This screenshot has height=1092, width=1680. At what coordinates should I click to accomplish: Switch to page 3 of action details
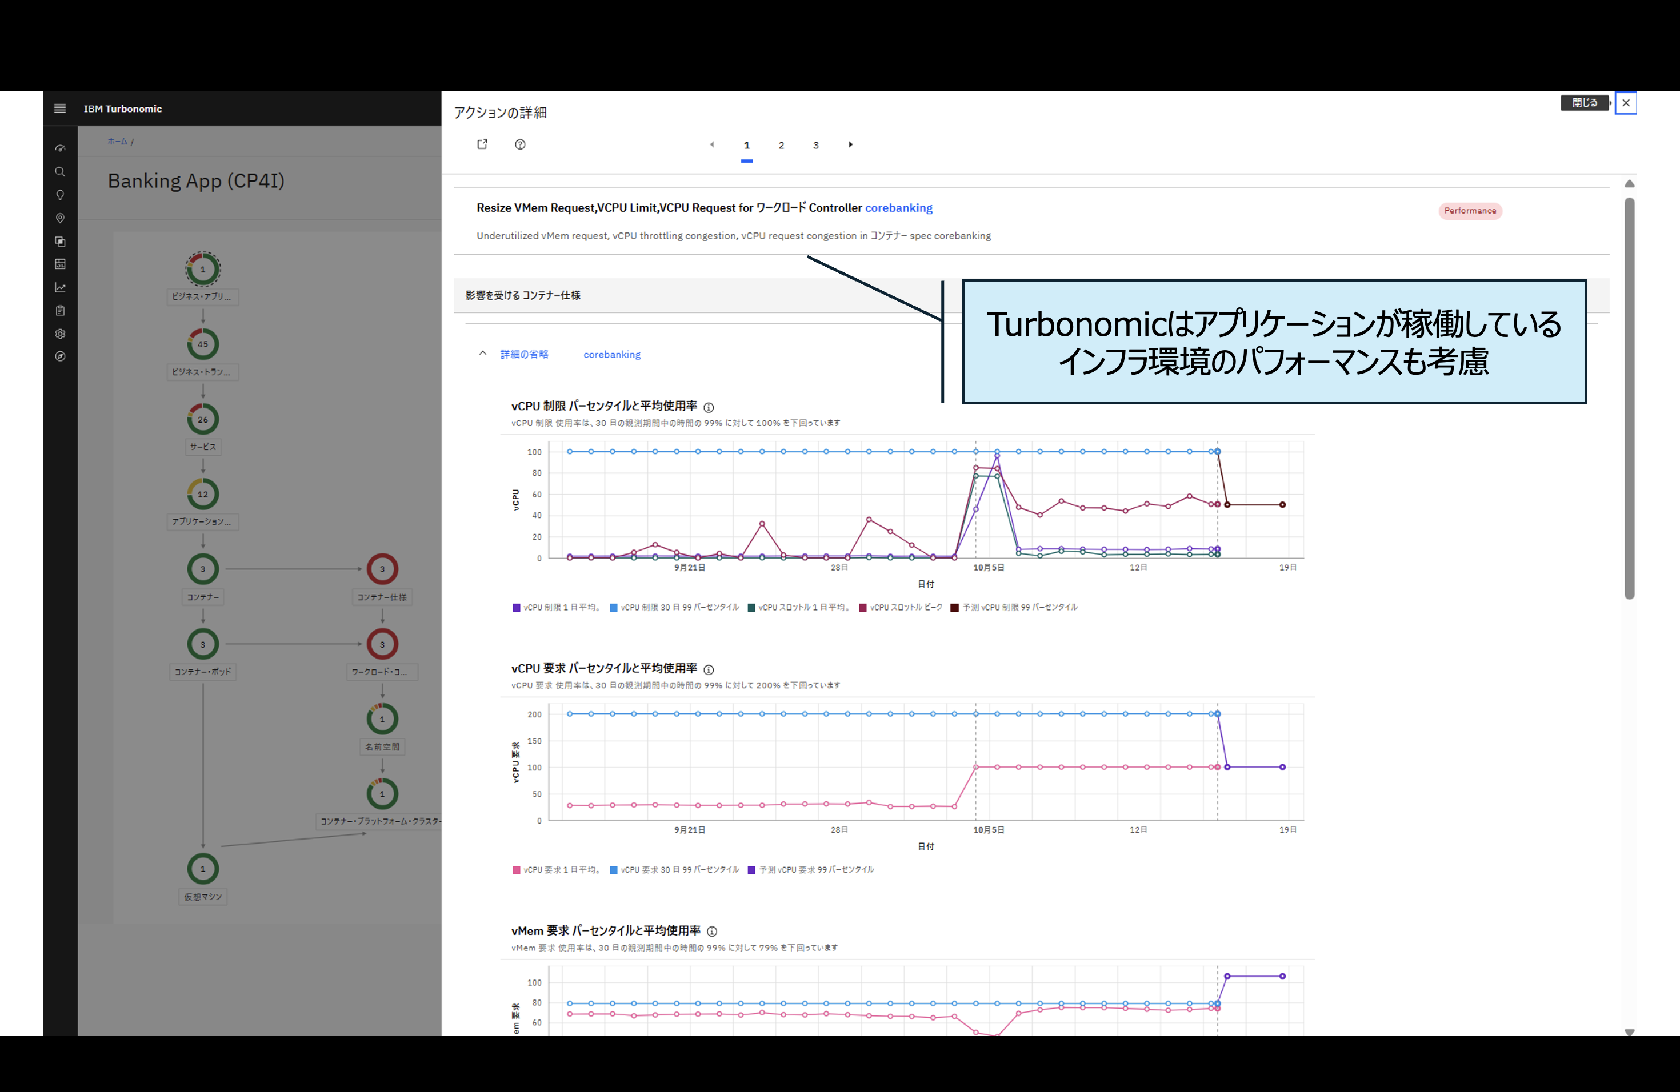click(816, 145)
